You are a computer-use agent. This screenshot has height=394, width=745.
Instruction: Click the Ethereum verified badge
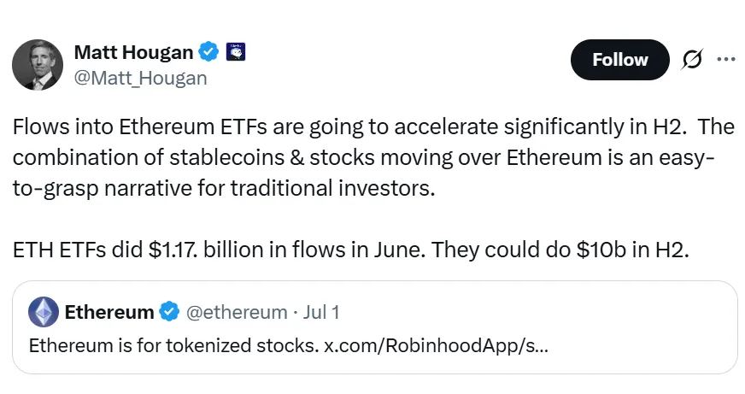169,312
